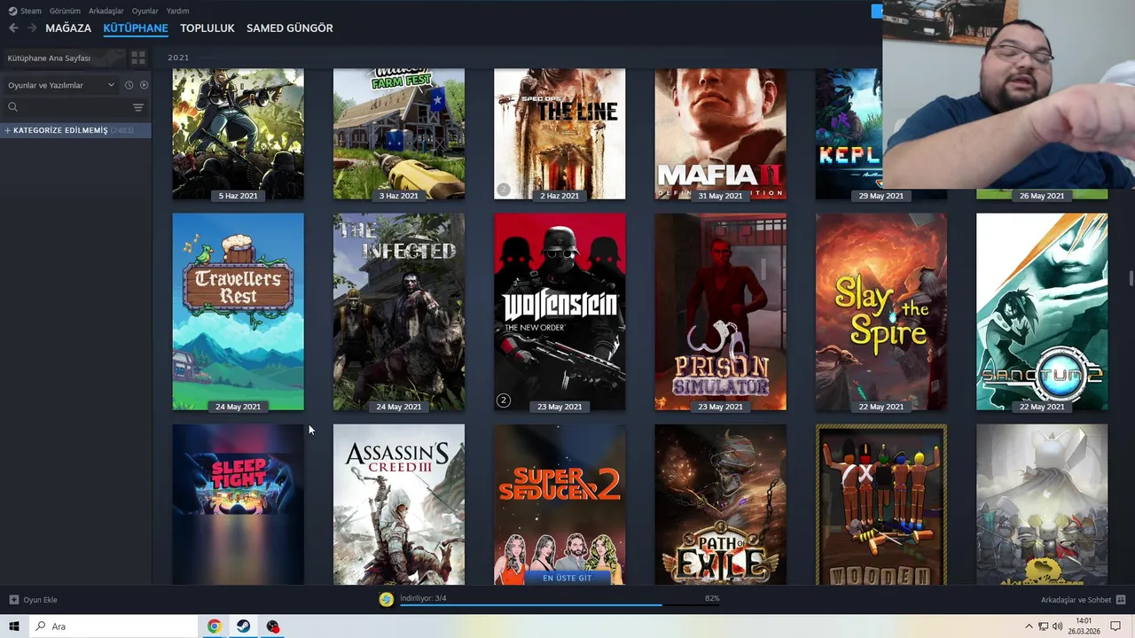Toggle the ready-to-play filter icon
1135x638 pixels.
(144, 85)
